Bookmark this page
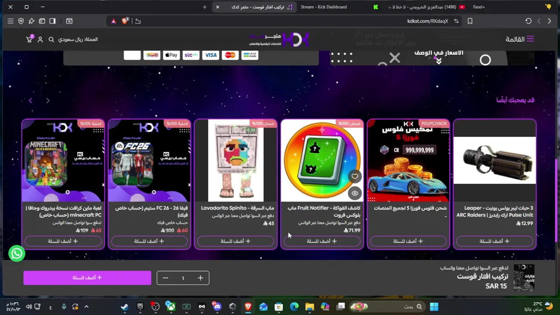 (x=470, y=21)
